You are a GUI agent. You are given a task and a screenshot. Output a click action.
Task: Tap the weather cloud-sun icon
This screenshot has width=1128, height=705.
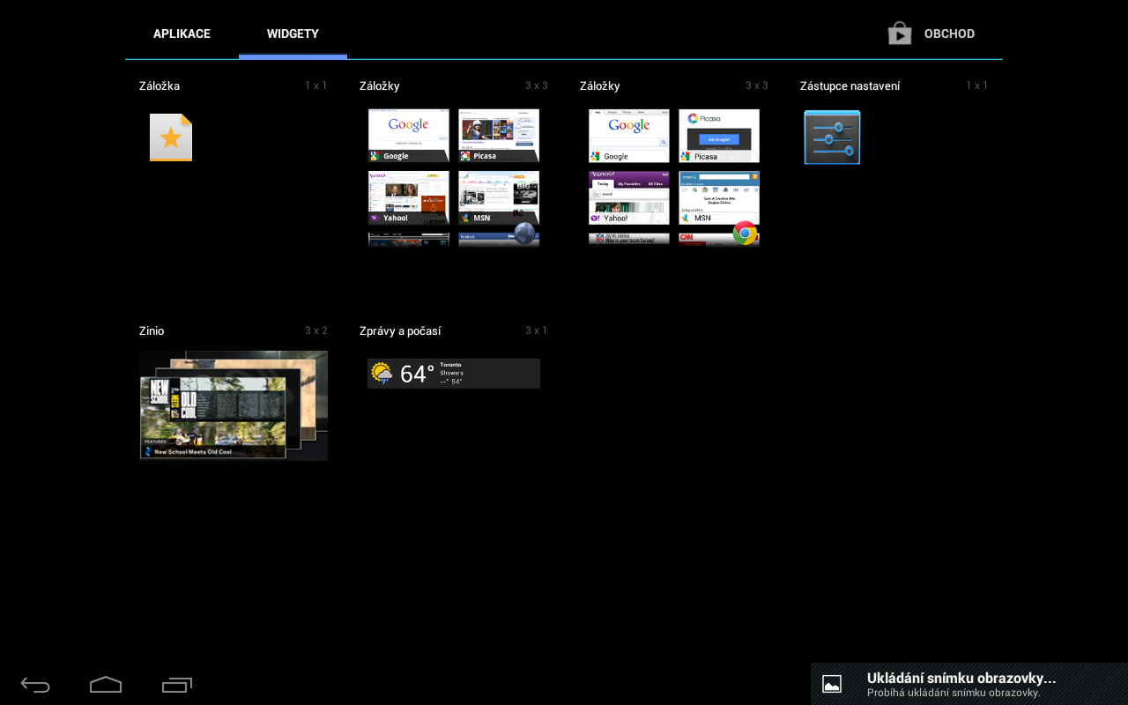click(x=382, y=374)
